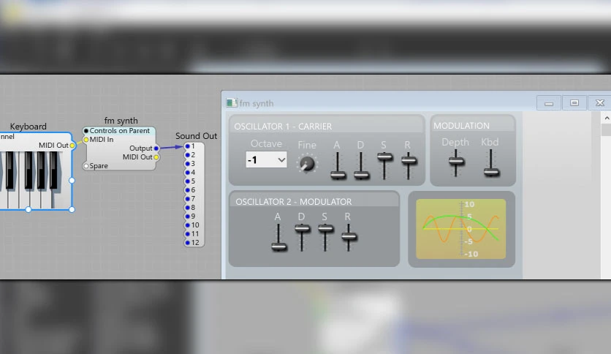Select Sound Out channel 10 pin
This screenshot has height=354, width=611.
pos(187,225)
